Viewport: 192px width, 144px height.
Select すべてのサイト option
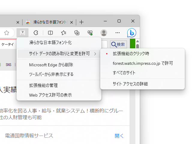(142, 73)
